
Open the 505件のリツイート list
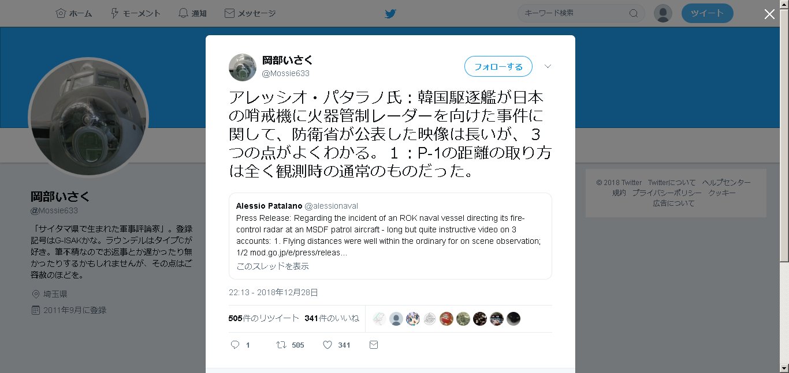(x=263, y=318)
